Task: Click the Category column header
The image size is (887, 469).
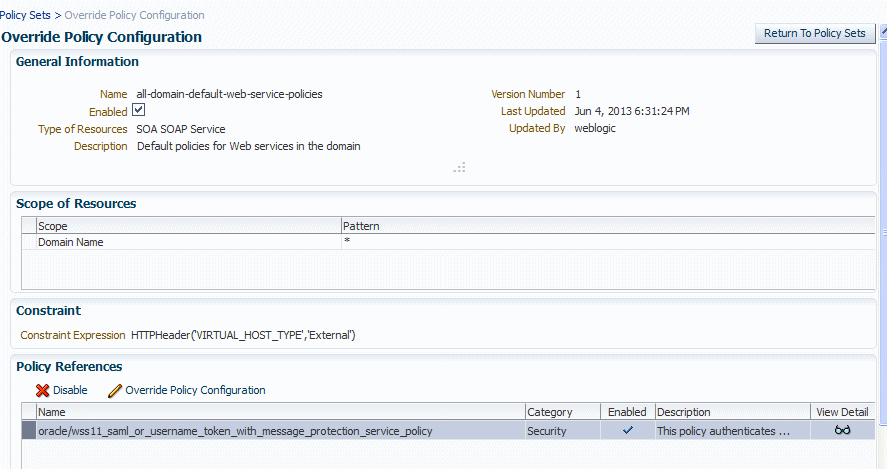Action: click(562, 412)
